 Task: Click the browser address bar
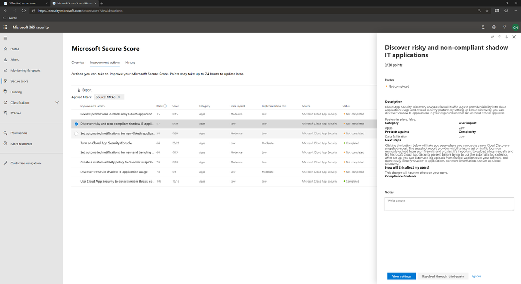pos(252,10)
